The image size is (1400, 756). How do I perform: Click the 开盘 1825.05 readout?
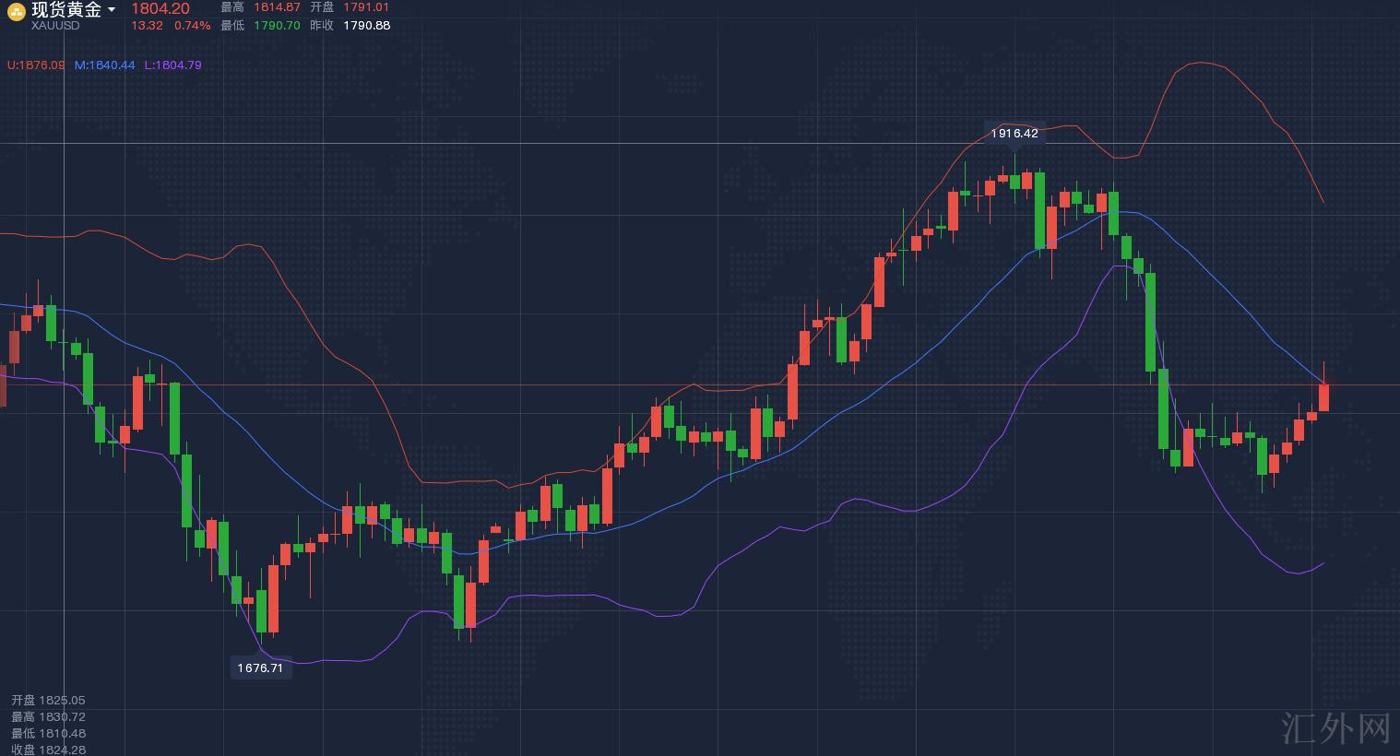[x=48, y=701]
